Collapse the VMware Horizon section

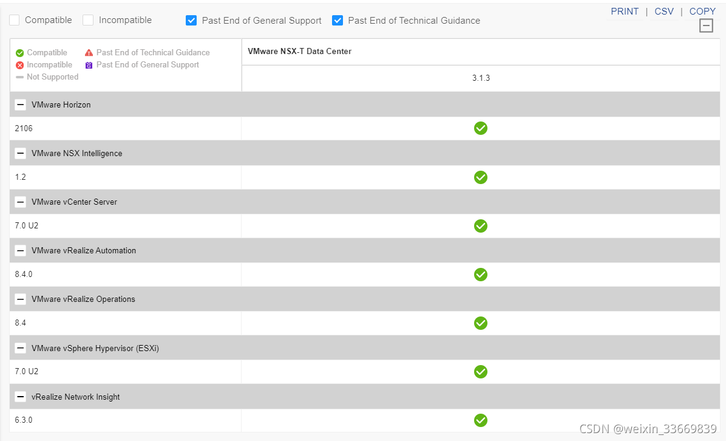pos(21,104)
